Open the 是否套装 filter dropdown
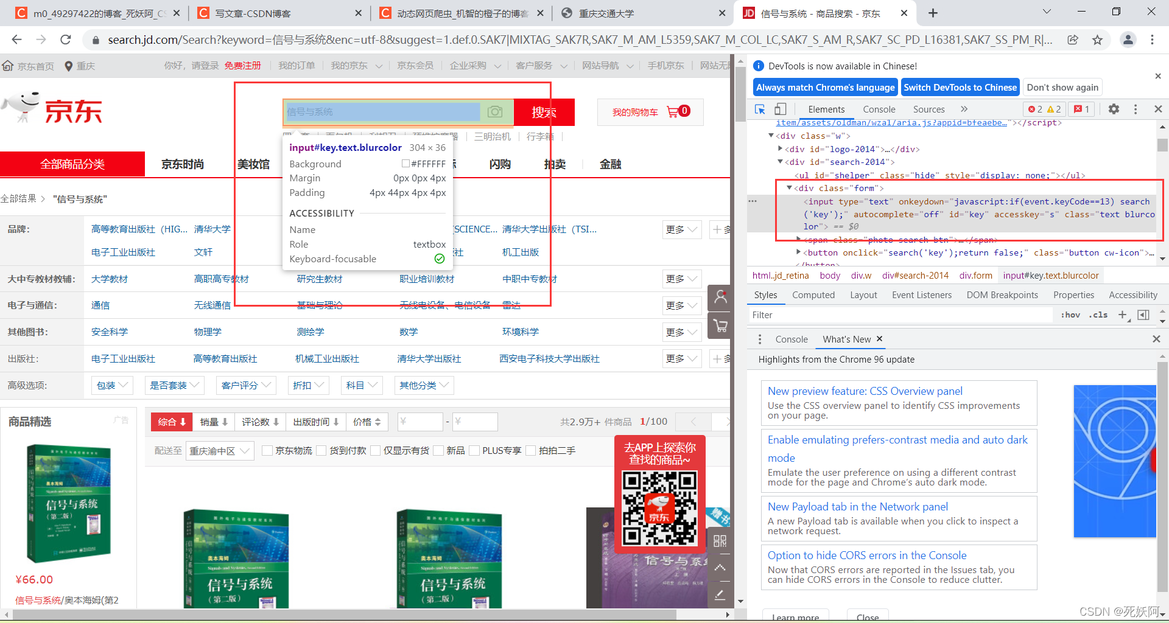This screenshot has width=1169, height=623. pyautogui.click(x=174, y=385)
